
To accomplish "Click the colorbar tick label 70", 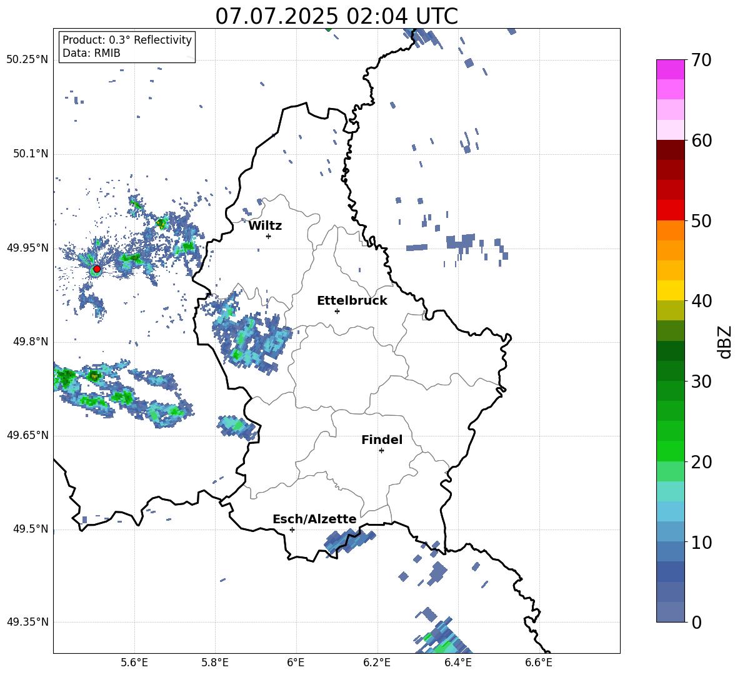I will pyautogui.click(x=701, y=61).
